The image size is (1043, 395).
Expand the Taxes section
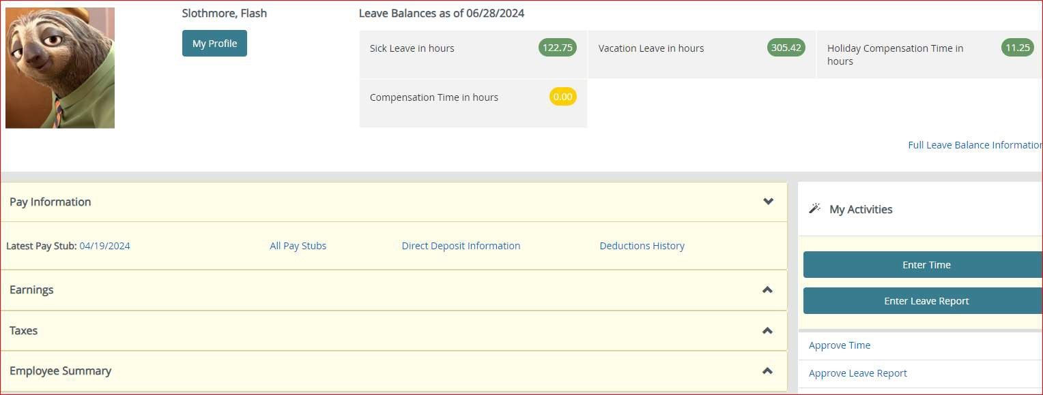pyautogui.click(x=766, y=330)
